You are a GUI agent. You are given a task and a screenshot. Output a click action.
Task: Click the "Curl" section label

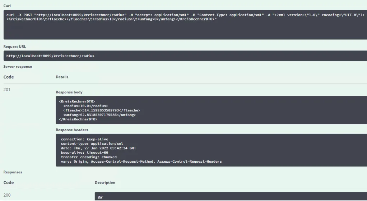pos(7,6)
